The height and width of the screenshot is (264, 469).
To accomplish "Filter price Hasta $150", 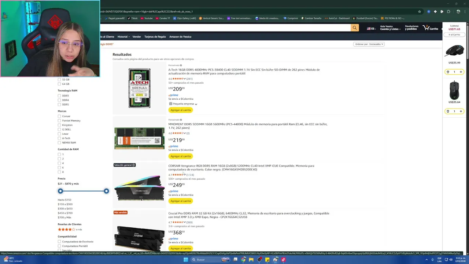I will (x=64, y=200).
